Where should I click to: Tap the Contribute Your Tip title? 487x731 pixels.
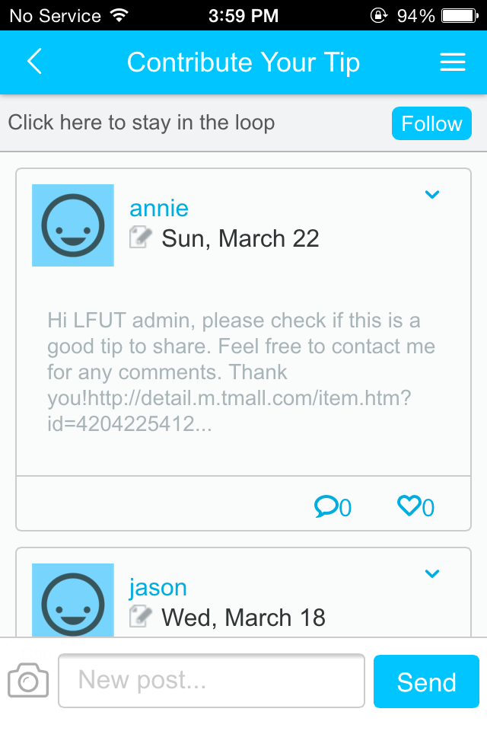(243, 62)
